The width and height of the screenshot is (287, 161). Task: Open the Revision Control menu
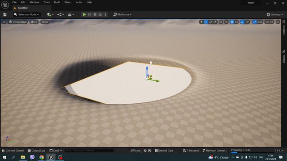[x=214, y=150]
